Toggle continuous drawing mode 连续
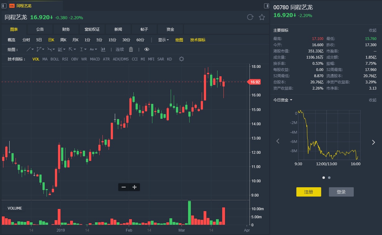 [120, 49]
